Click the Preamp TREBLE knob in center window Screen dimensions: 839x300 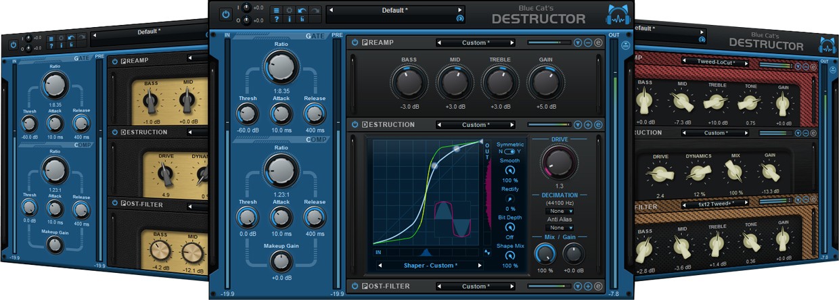pyautogui.click(x=499, y=82)
